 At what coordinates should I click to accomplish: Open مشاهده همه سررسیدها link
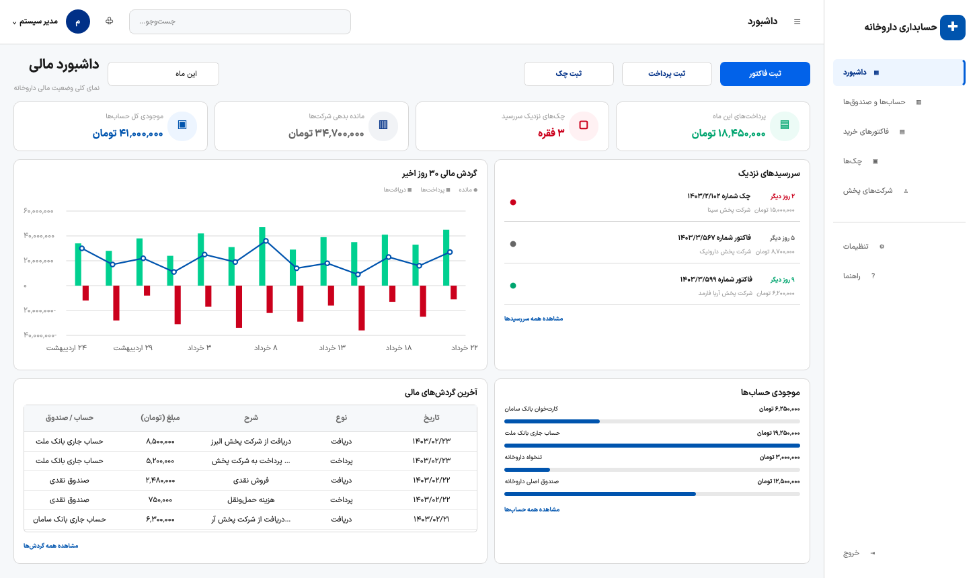pyautogui.click(x=533, y=319)
